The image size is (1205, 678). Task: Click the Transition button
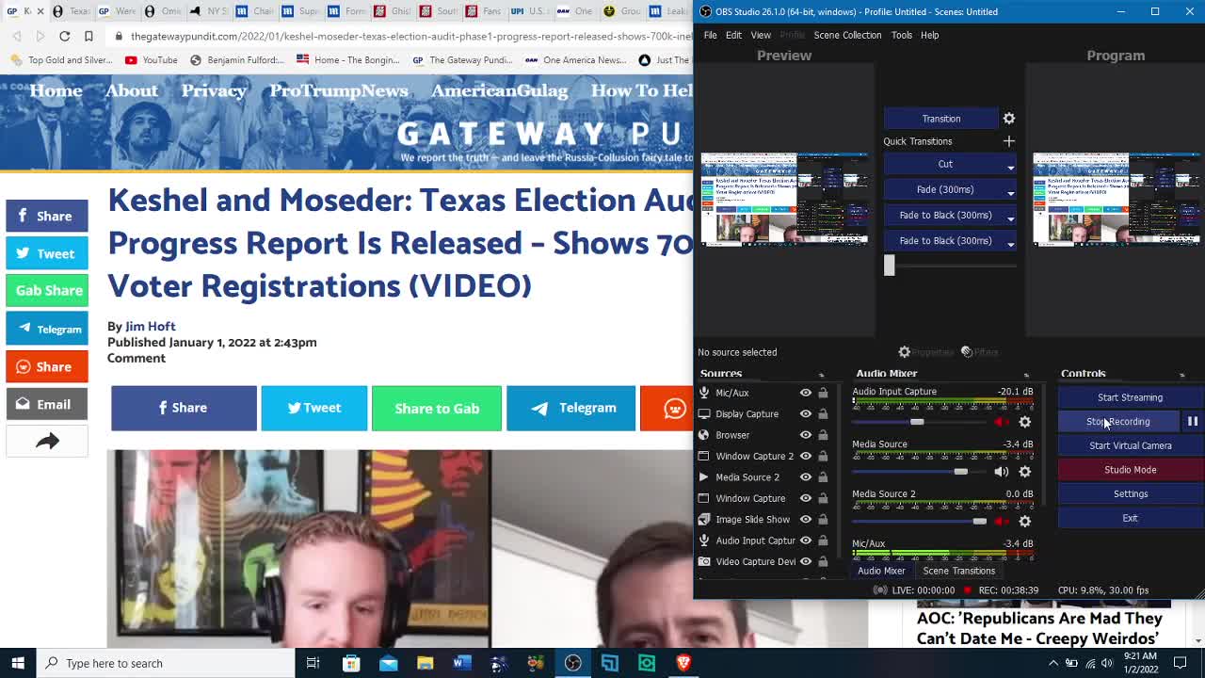click(941, 119)
